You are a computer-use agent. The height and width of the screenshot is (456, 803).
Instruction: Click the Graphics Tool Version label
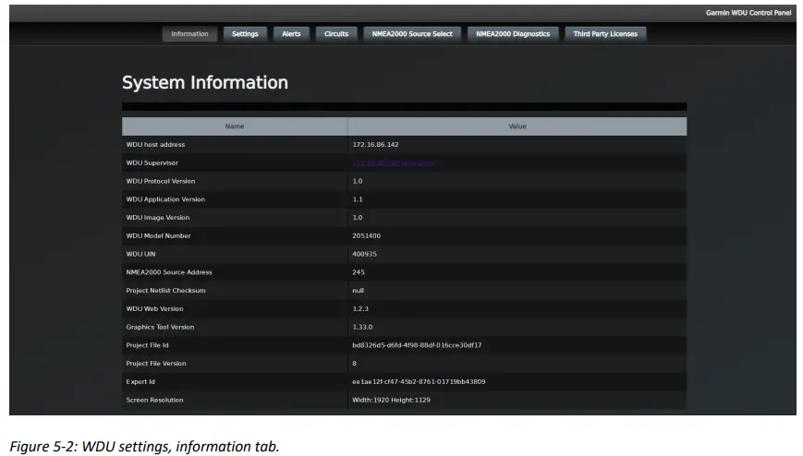coord(160,327)
